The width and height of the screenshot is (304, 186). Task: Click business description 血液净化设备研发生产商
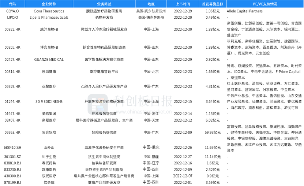point(104,148)
